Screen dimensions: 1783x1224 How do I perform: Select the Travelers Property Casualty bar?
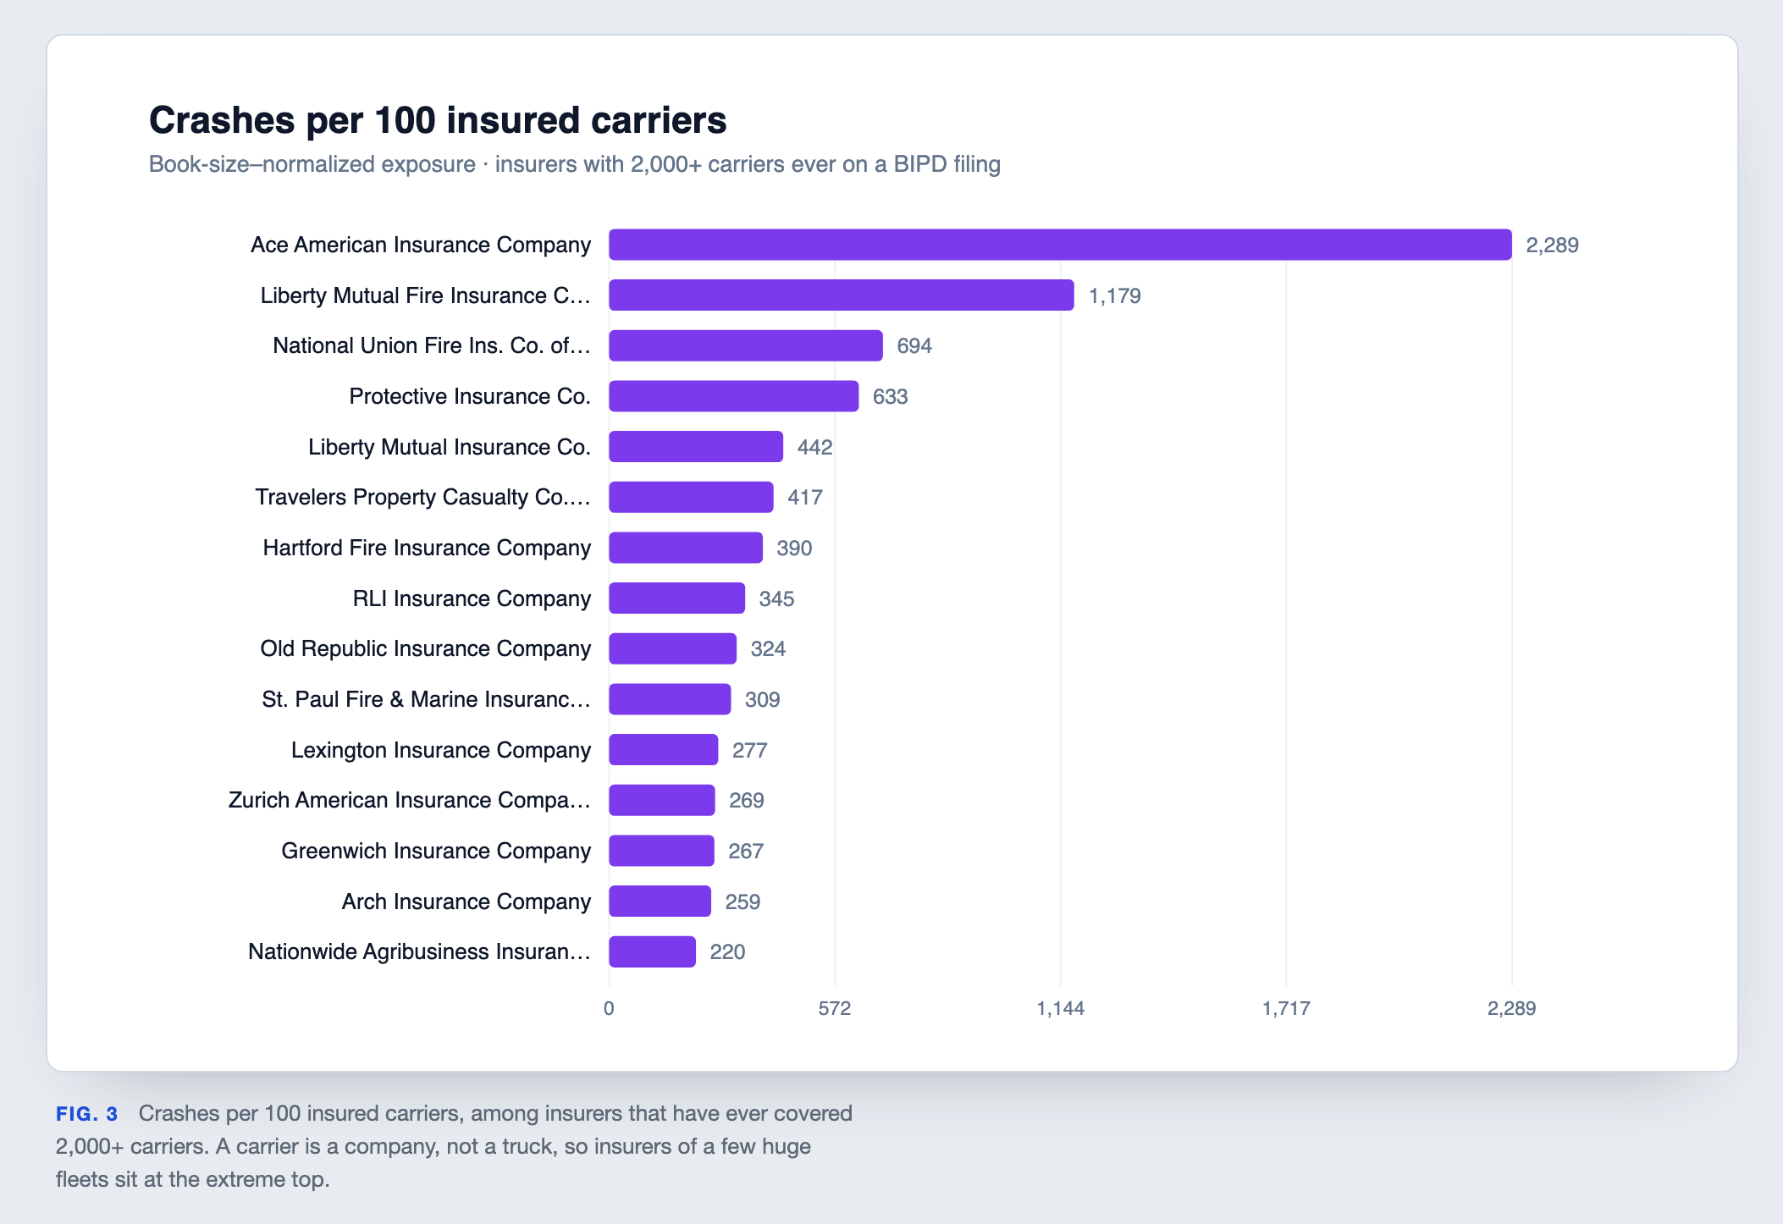point(691,497)
